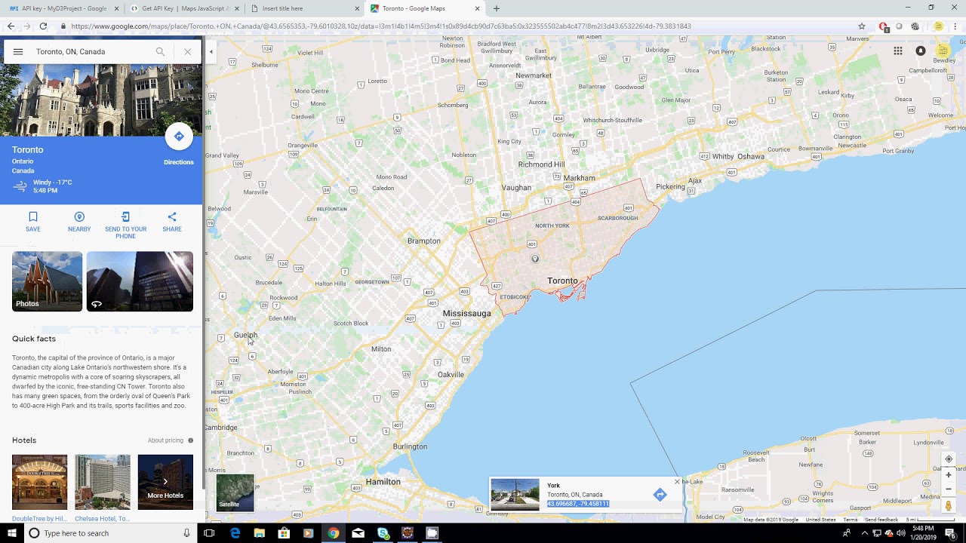Screen dimensions: 966x543
Task: Show your location on map
Action: click(949, 459)
